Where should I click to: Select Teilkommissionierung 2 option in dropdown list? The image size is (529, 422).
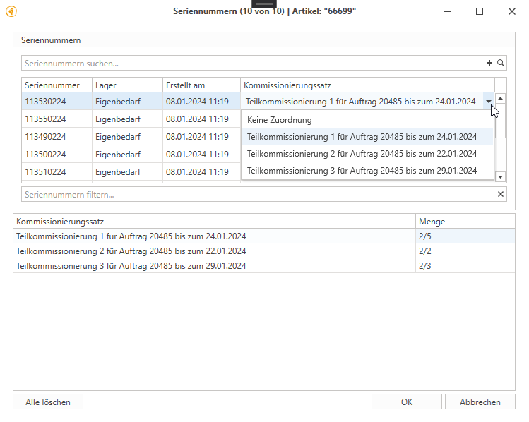(362, 153)
